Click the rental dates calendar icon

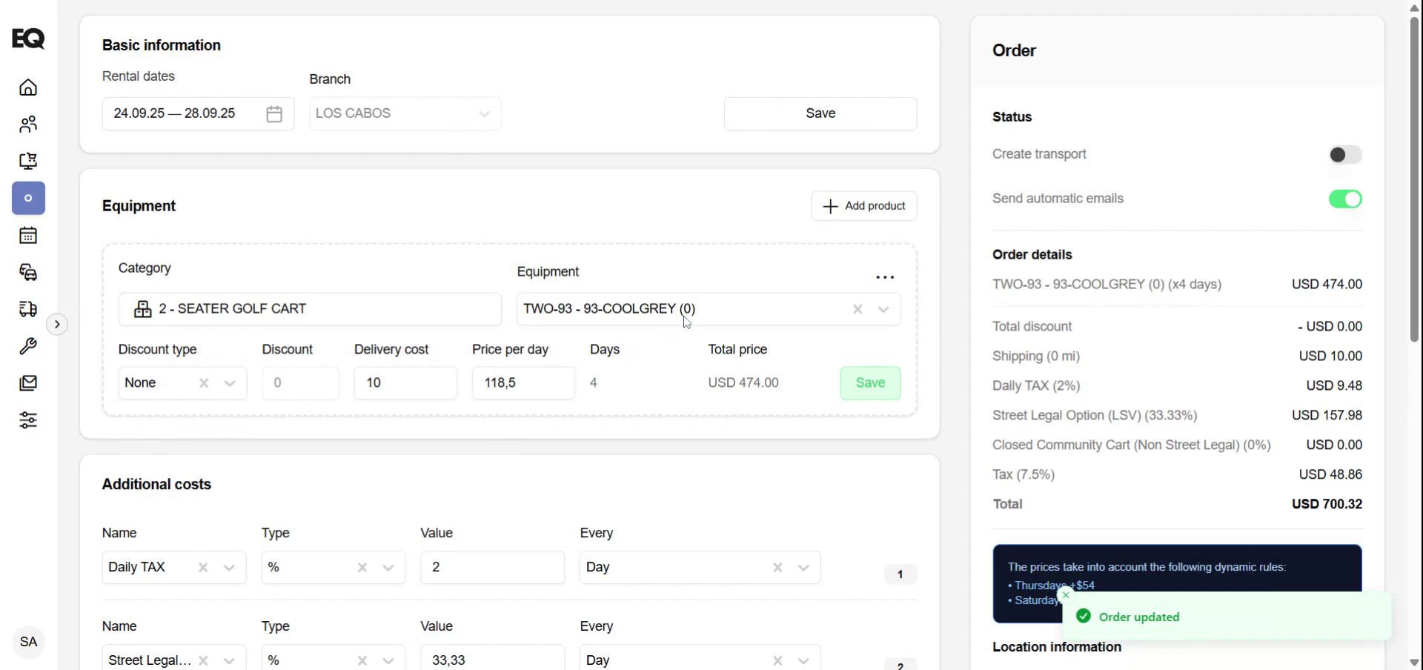tap(274, 114)
